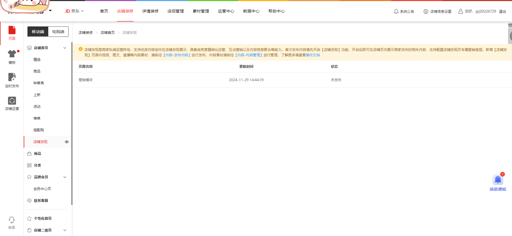Image resolution: width=512 pixels, height=236 pixels.
Task: Select the 营销模块 page row
Action: click(x=86, y=80)
